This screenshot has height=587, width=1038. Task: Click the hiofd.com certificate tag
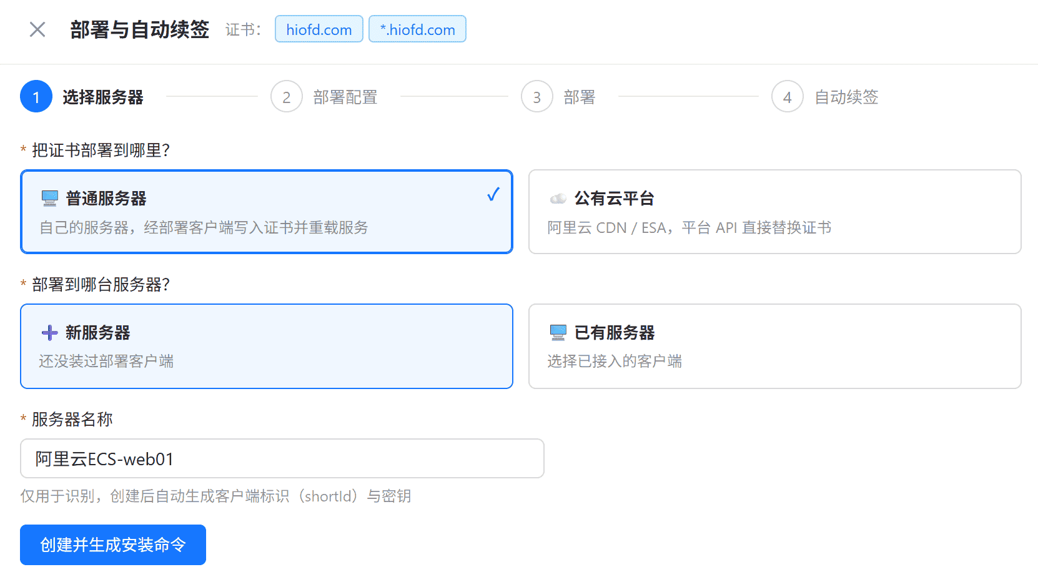pyautogui.click(x=319, y=29)
